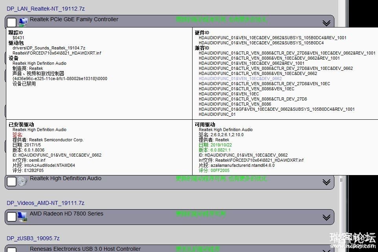
Task: Tick the AMD Radeon HD 7800 Series checkbox
Action: pyautogui.click(x=11, y=217)
